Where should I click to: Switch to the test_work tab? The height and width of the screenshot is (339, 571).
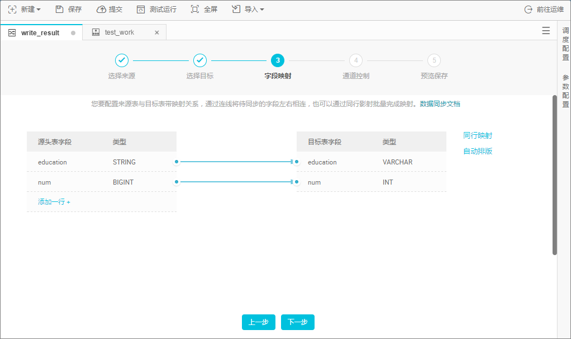pos(125,32)
